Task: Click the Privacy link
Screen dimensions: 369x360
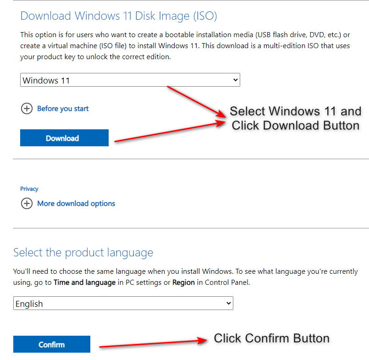Action: click(x=29, y=189)
